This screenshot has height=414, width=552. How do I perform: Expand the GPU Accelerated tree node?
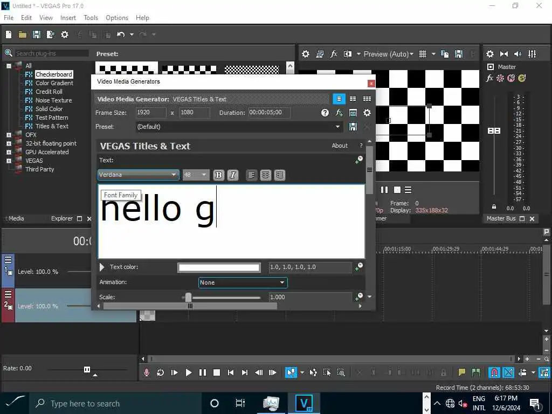(x=9, y=152)
